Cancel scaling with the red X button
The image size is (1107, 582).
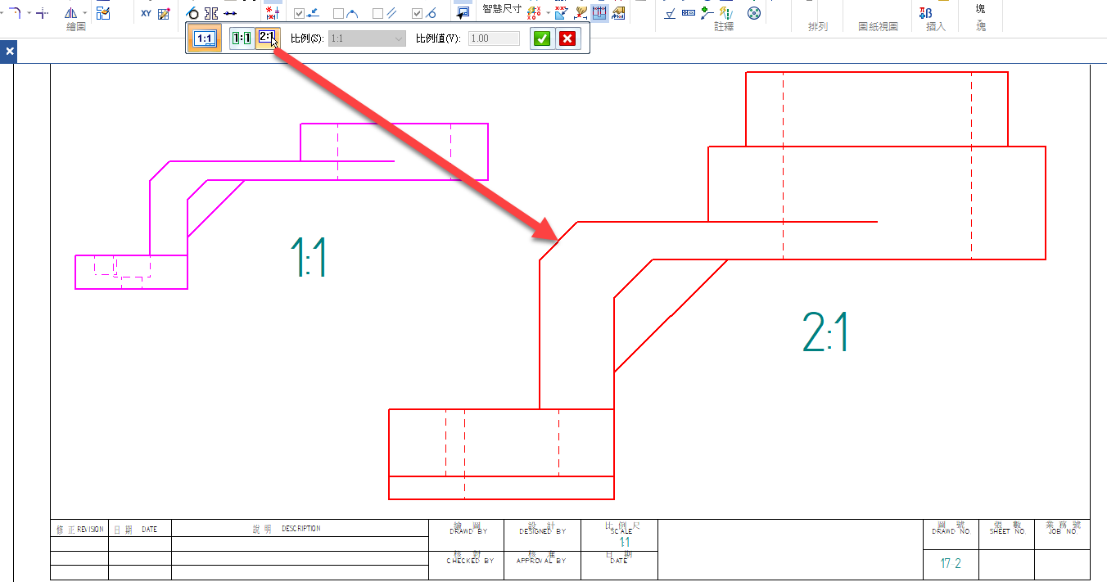pyautogui.click(x=567, y=38)
